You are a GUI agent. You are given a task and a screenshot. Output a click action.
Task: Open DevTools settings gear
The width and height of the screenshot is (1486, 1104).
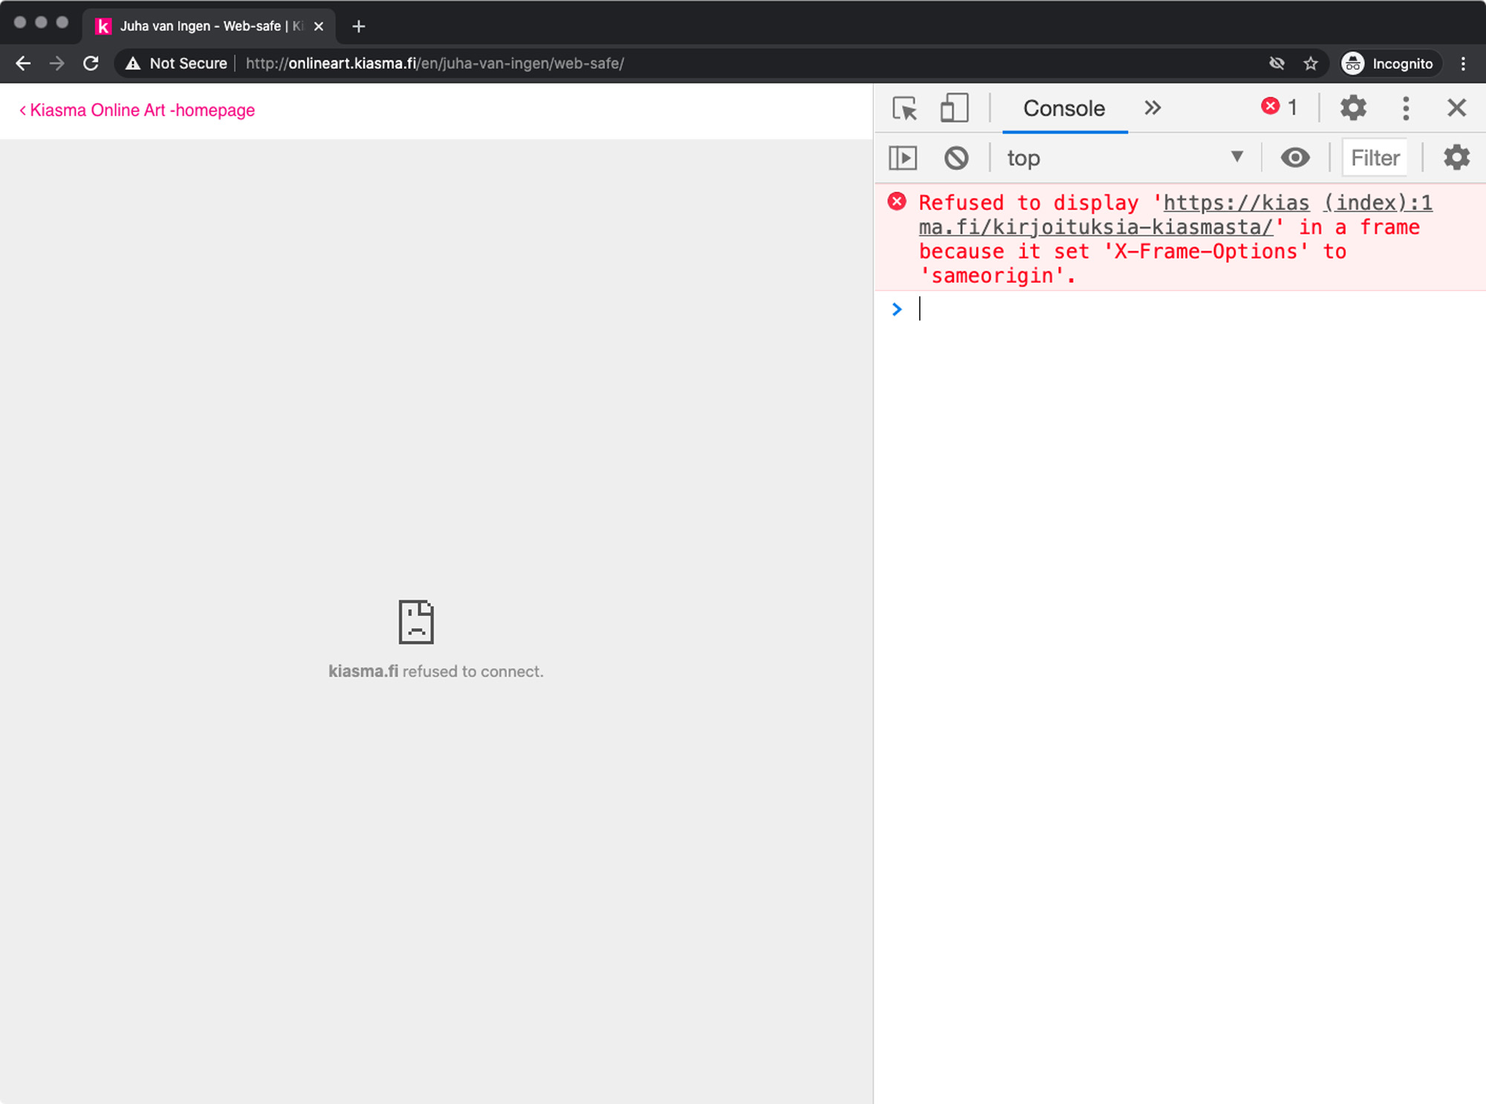pos(1352,108)
